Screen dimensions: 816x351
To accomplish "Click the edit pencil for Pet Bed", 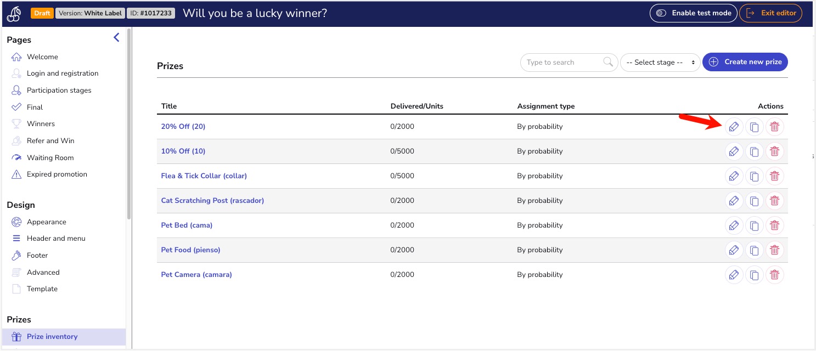I will pos(734,225).
